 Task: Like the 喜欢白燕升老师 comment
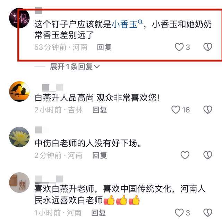[x=179, y=213]
